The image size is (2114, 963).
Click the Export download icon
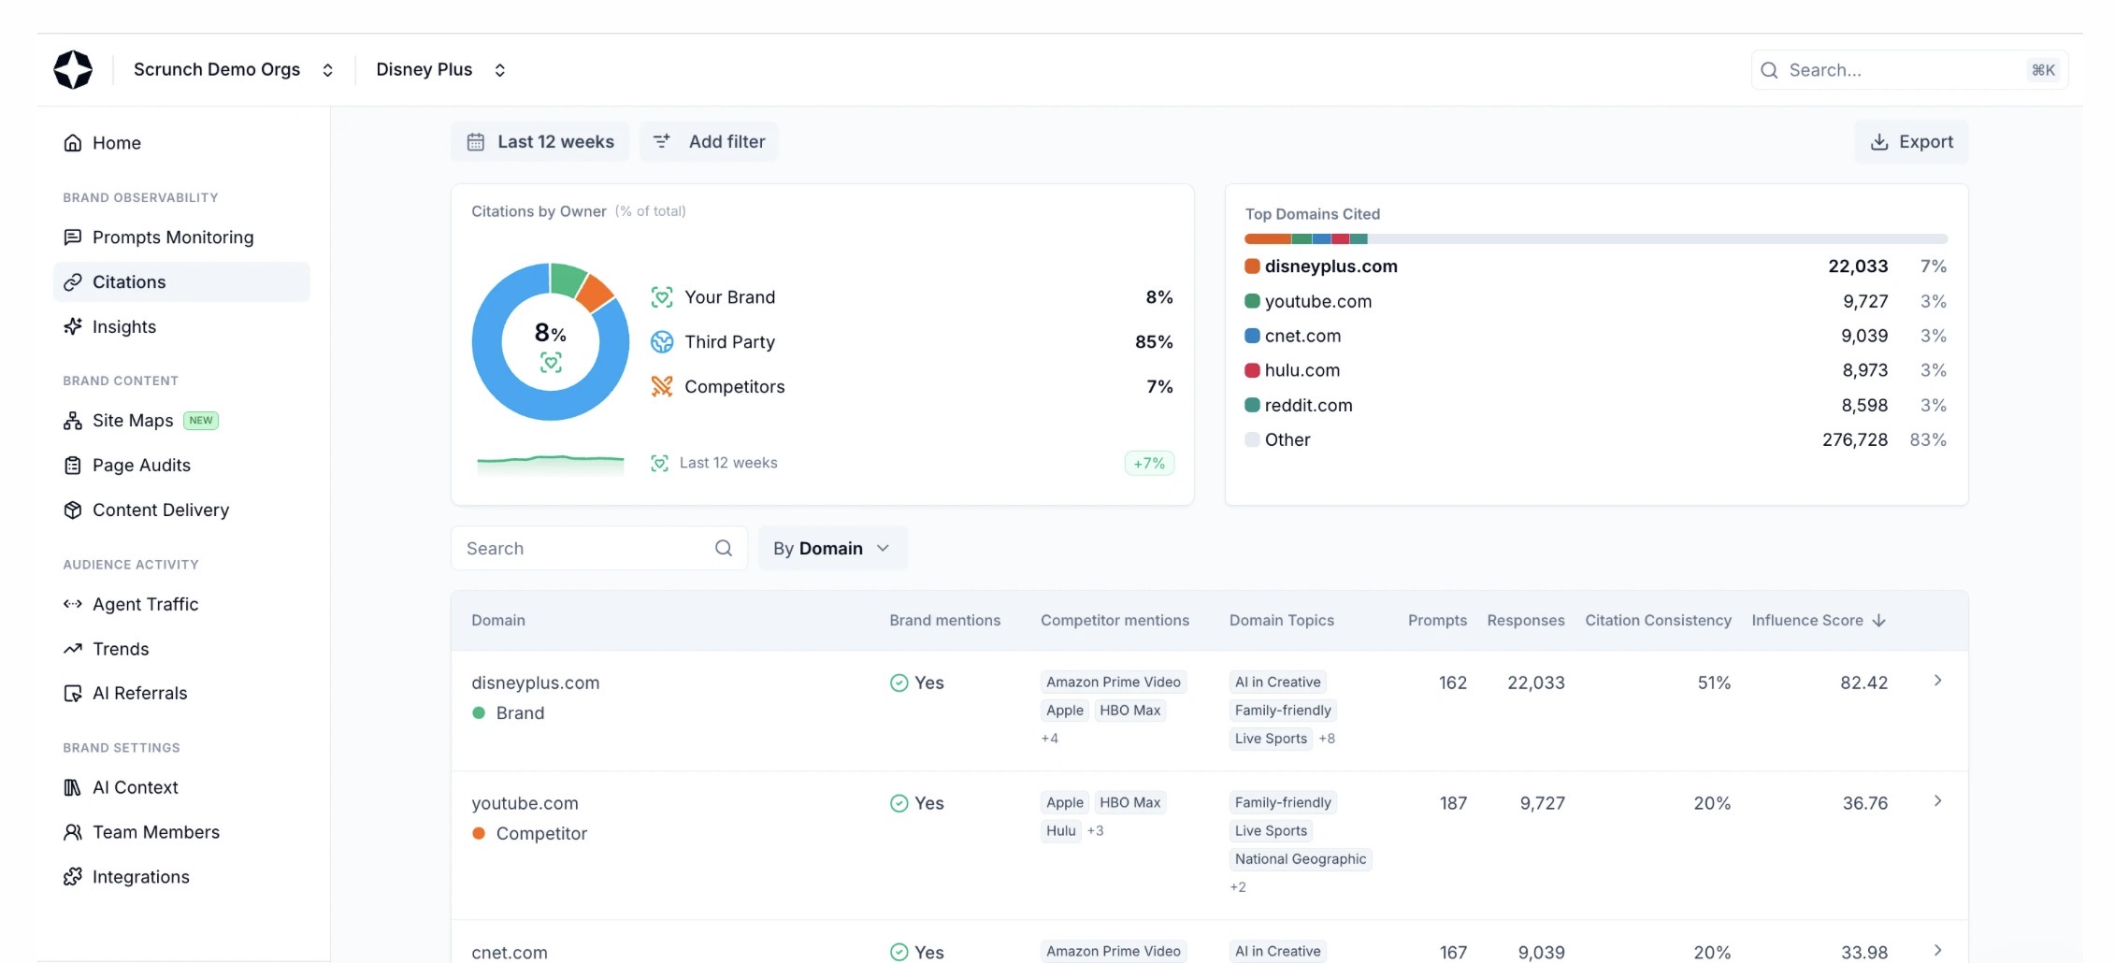coord(1879,142)
